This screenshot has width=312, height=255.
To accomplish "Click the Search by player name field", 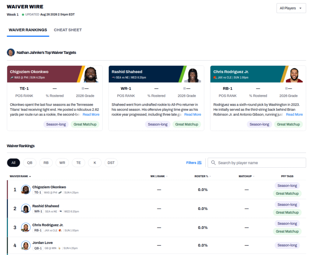I will click(x=257, y=163).
